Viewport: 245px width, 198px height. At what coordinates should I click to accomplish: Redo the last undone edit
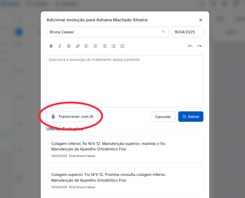(x=199, y=46)
